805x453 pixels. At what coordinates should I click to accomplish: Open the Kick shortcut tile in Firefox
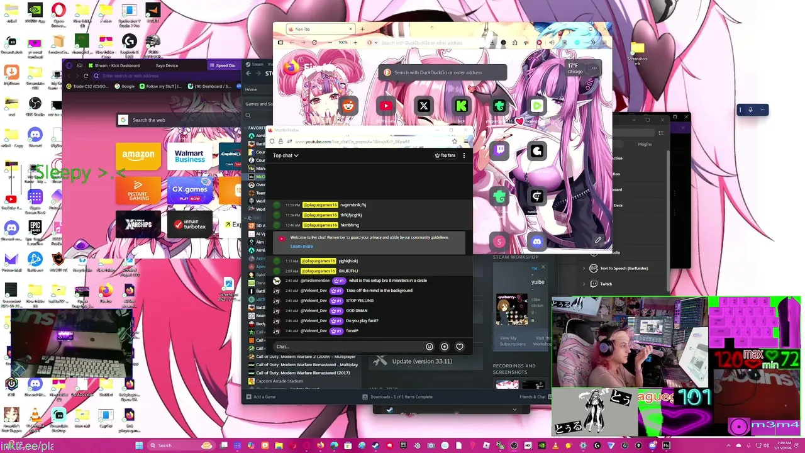tap(461, 106)
